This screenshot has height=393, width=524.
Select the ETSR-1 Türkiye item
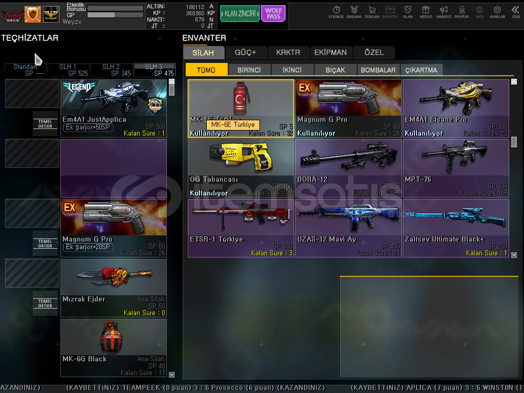[241, 228]
